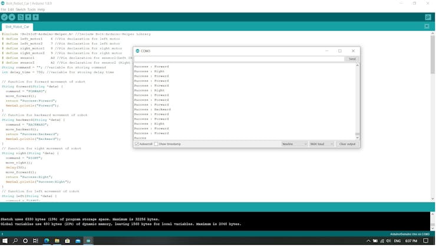The width and height of the screenshot is (436, 246).
Task: Open Serial Monitor magnifier icon in toolbar
Action: [x=428, y=17]
